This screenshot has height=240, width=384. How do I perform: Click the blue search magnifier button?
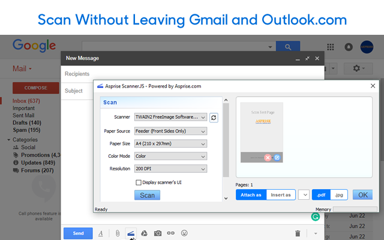(x=288, y=47)
